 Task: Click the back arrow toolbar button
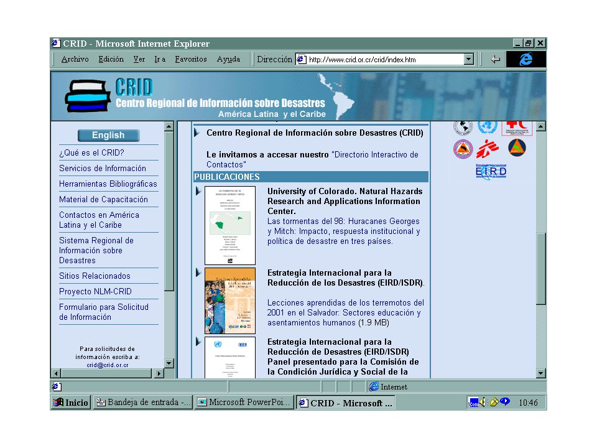pos(495,60)
